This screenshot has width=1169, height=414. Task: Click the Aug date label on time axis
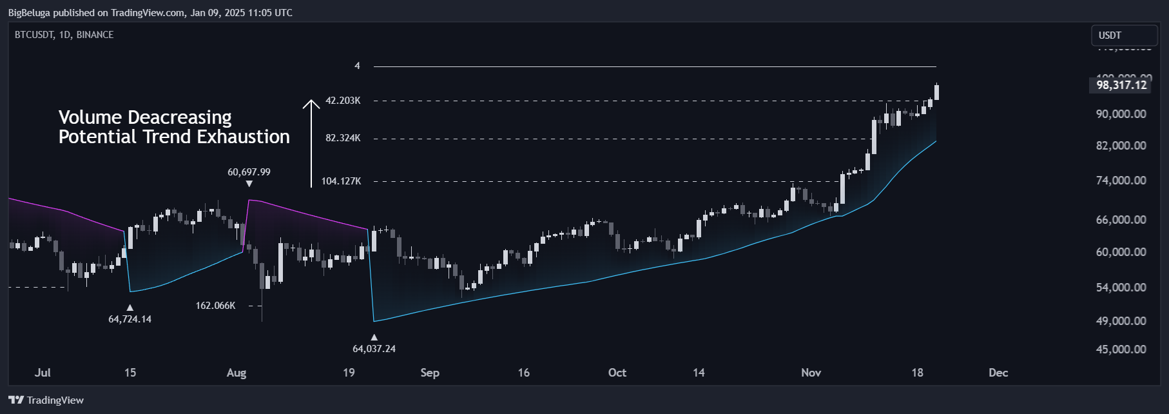[237, 373]
